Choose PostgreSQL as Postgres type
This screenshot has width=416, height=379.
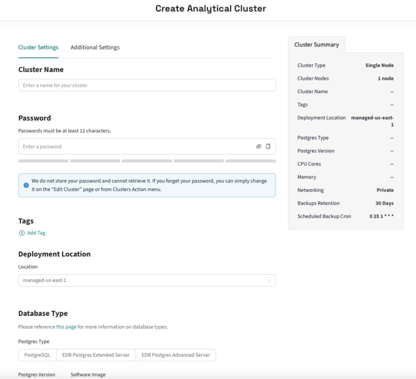[37, 355]
